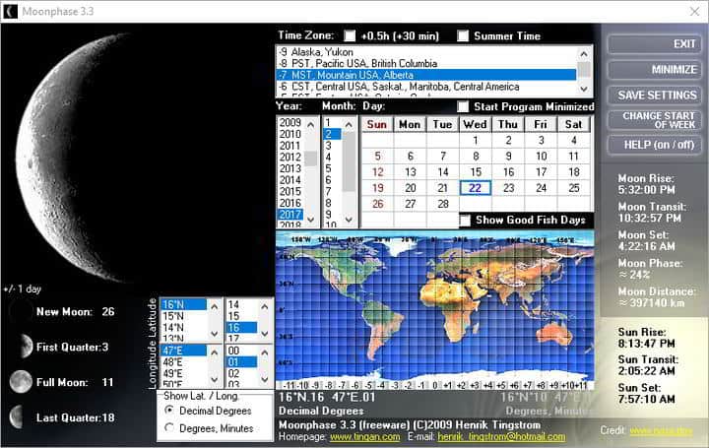
Task: Click time zone list down arrow
Action: click(x=584, y=89)
